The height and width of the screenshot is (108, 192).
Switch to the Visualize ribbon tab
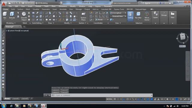[x=36, y=9]
